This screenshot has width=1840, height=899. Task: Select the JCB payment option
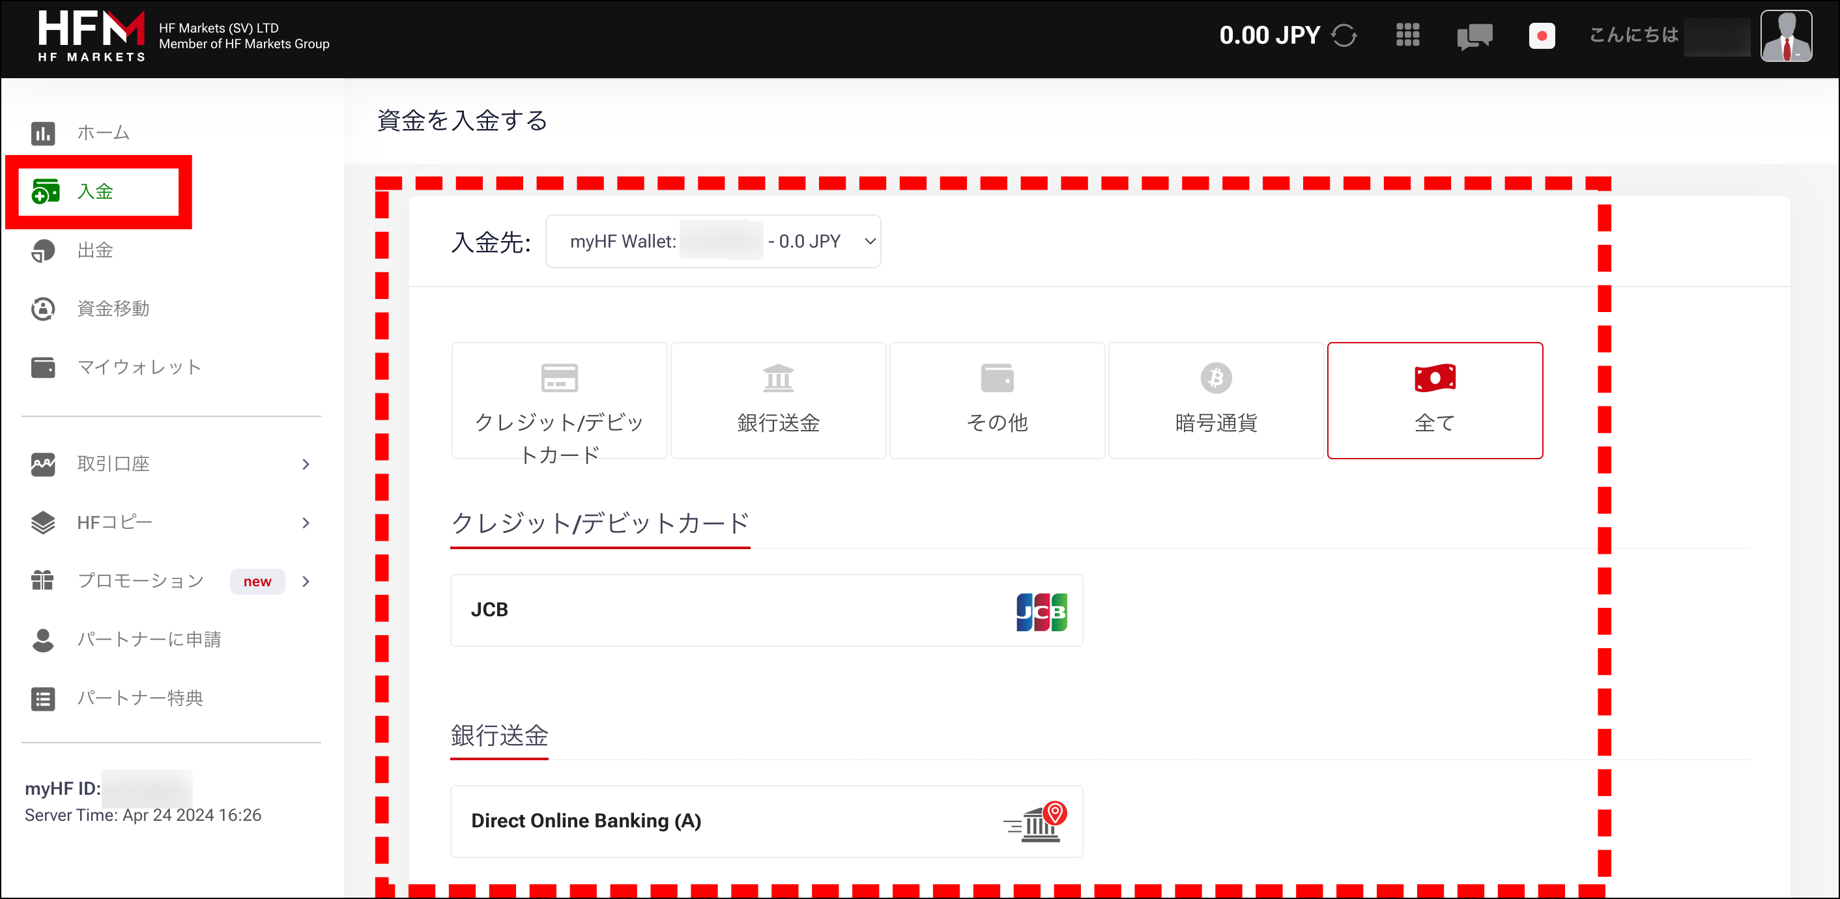(x=766, y=610)
